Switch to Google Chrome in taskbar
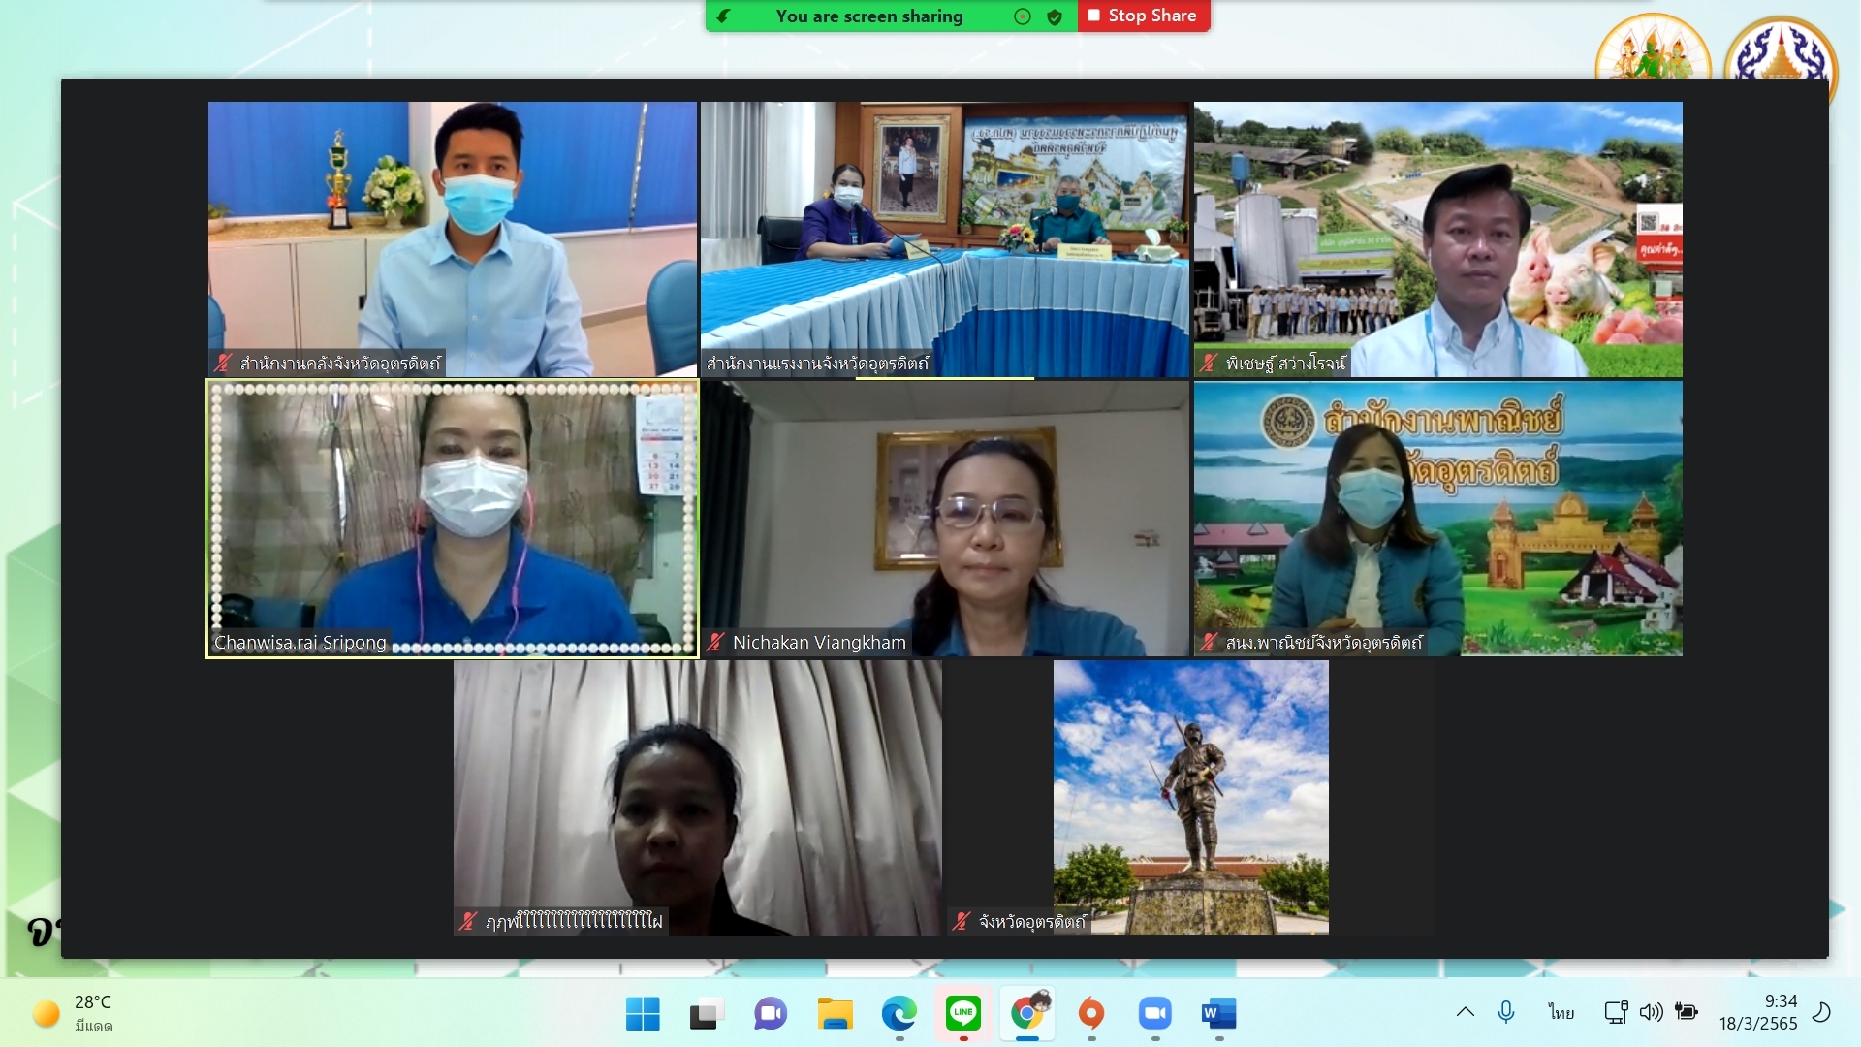This screenshot has height=1047, width=1861. [1026, 1013]
